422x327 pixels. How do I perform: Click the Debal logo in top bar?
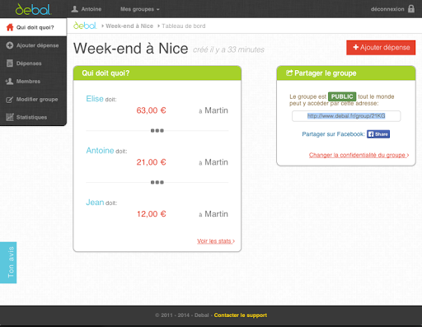(33, 9)
